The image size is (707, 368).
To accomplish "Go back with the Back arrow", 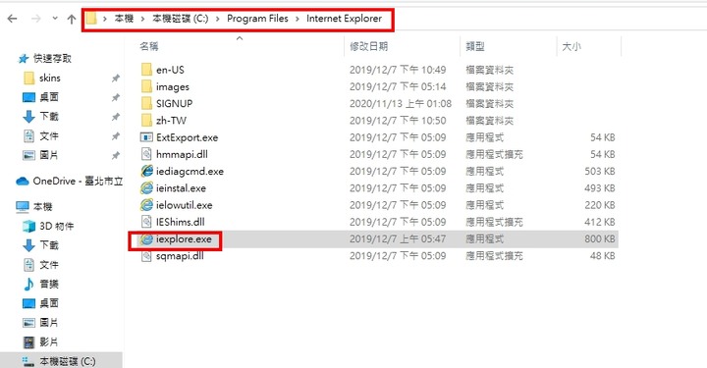I will 13,19.
